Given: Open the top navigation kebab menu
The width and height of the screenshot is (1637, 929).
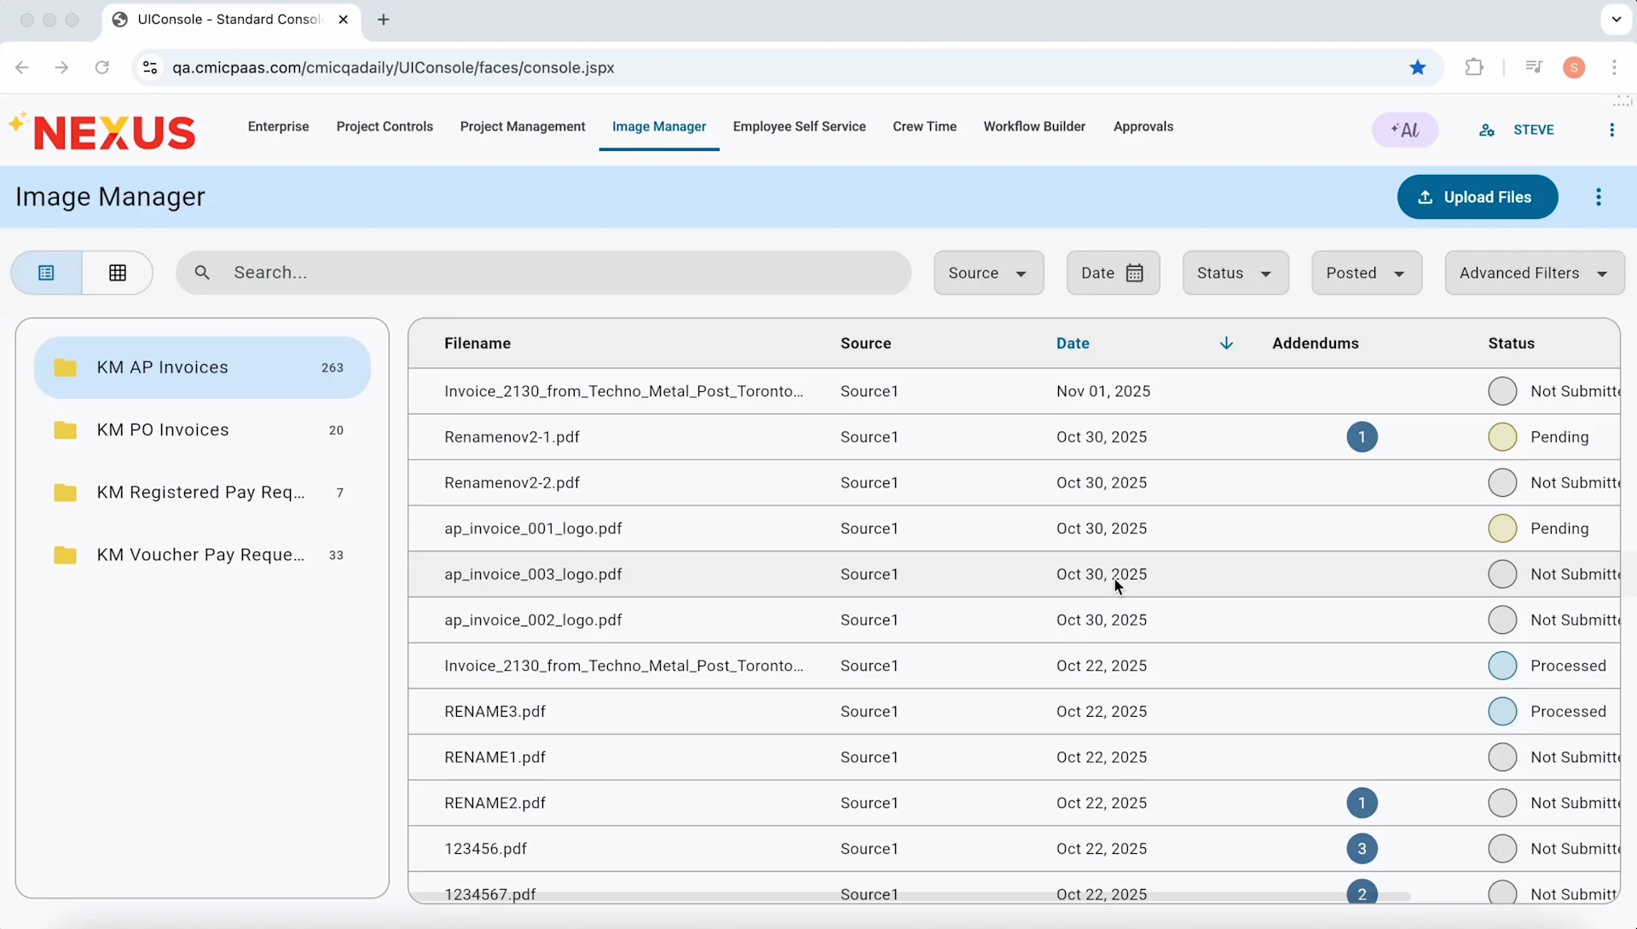Looking at the screenshot, I should (x=1611, y=130).
